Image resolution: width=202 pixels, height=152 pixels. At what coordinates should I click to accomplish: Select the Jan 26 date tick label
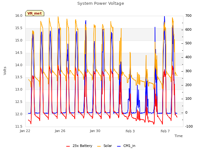60,131
